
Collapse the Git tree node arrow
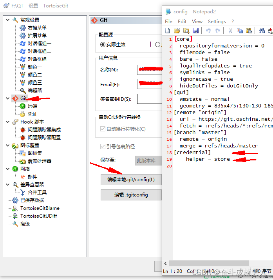coord(8,98)
